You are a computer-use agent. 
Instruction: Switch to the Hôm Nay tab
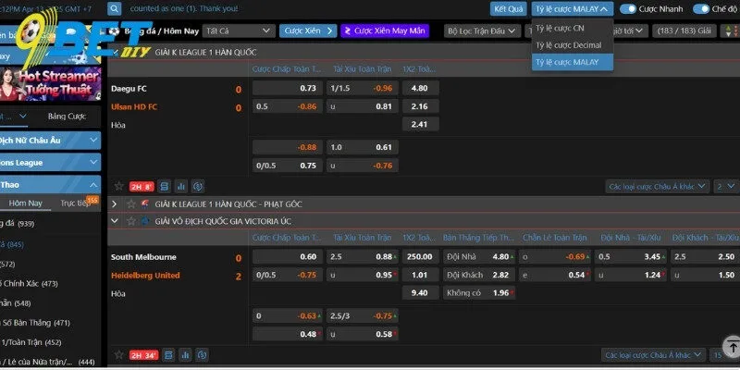pos(26,203)
